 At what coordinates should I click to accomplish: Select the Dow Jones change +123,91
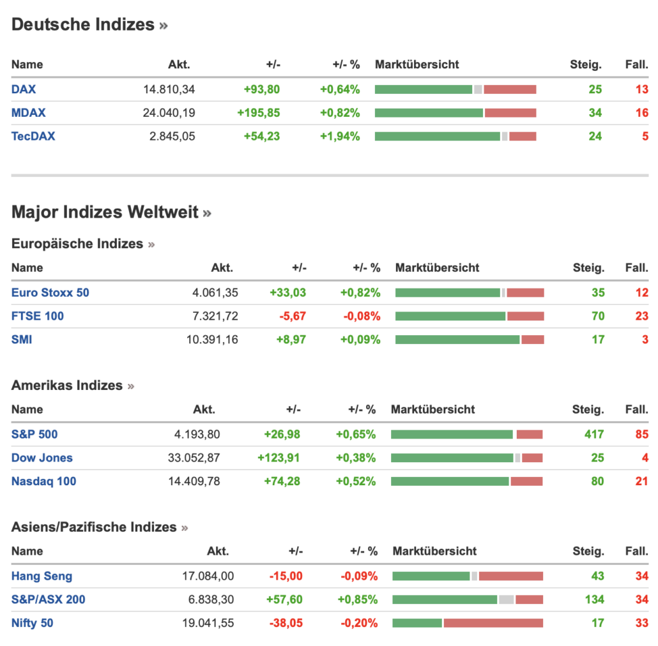[279, 458]
